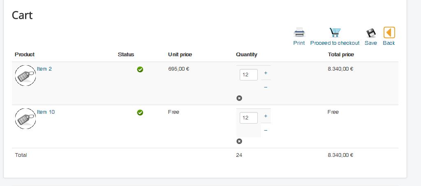Click the Print printer icon
The width and height of the screenshot is (421, 186).
pos(299,32)
